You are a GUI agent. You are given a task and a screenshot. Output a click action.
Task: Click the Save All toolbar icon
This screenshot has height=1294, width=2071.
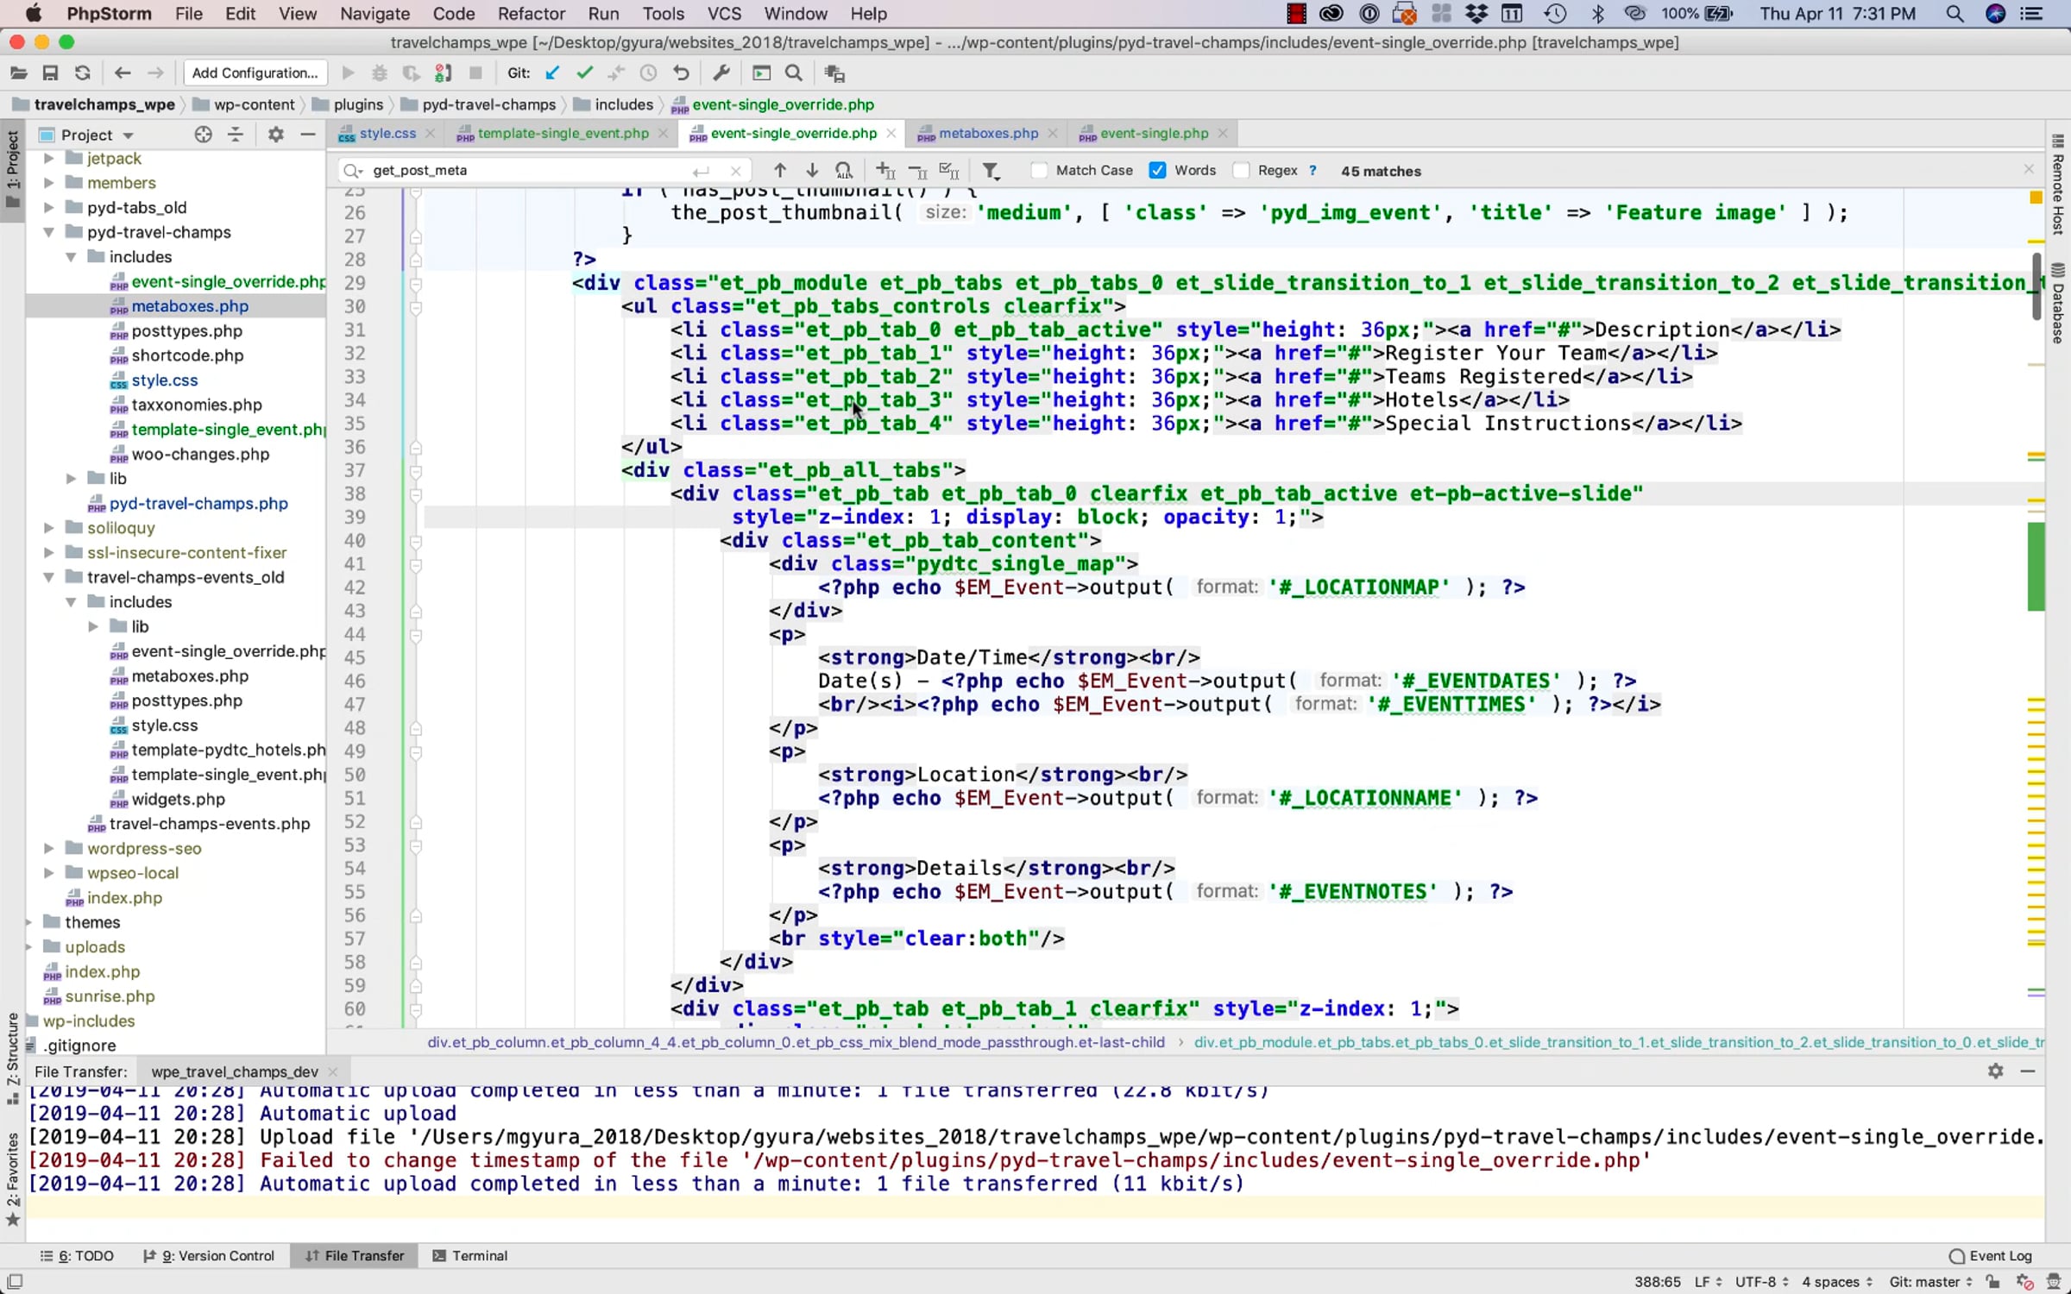tap(50, 73)
